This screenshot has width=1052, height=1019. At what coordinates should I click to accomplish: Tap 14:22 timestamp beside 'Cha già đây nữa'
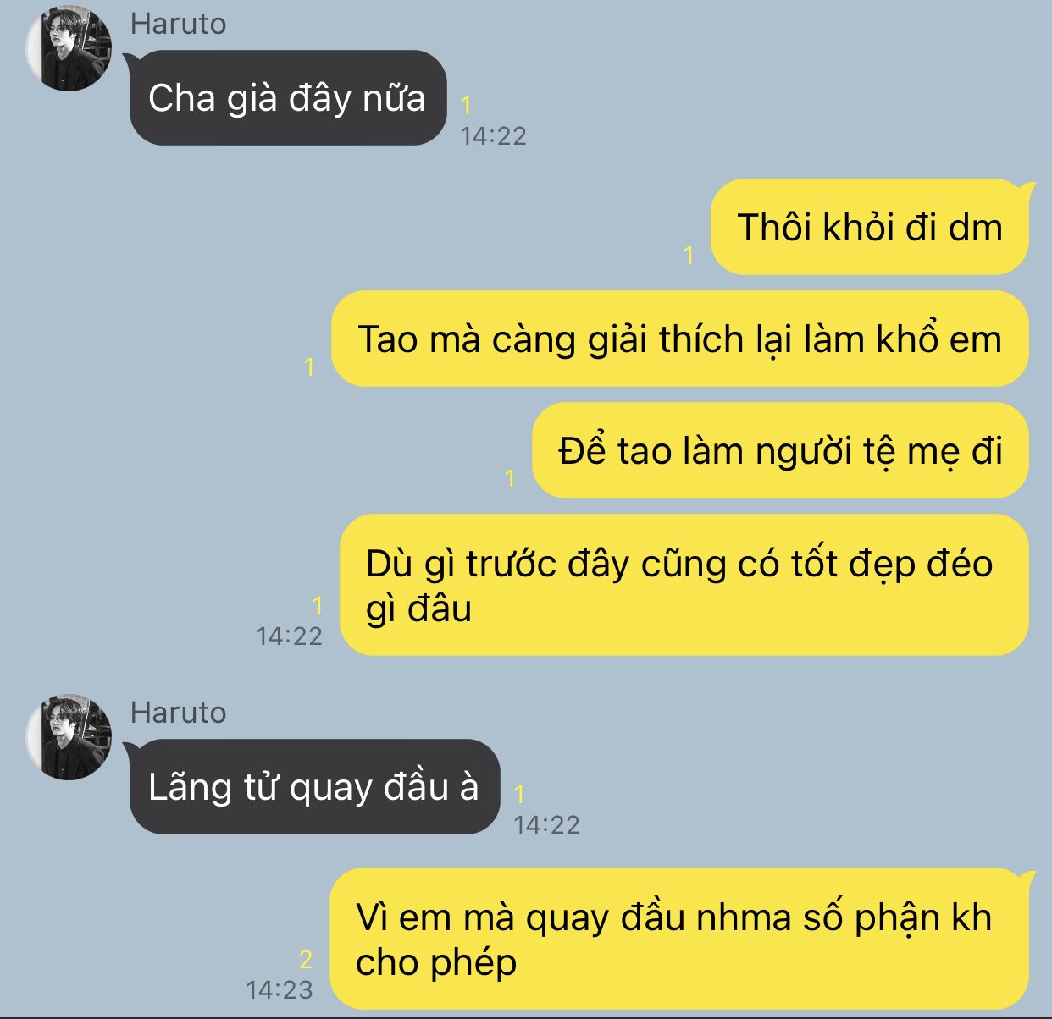(x=493, y=135)
